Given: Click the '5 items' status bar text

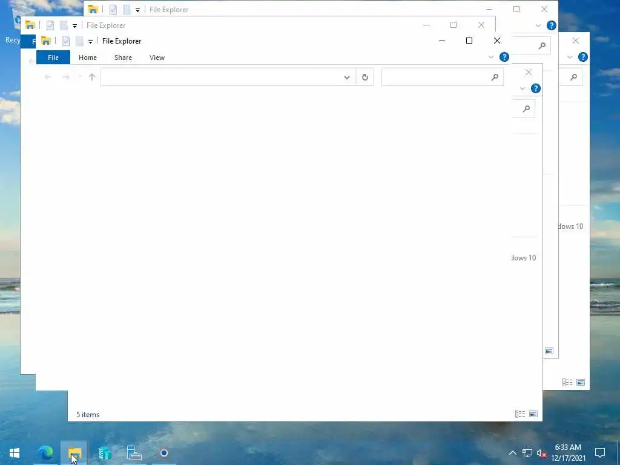Looking at the screenshot, I should click(88, 414).
